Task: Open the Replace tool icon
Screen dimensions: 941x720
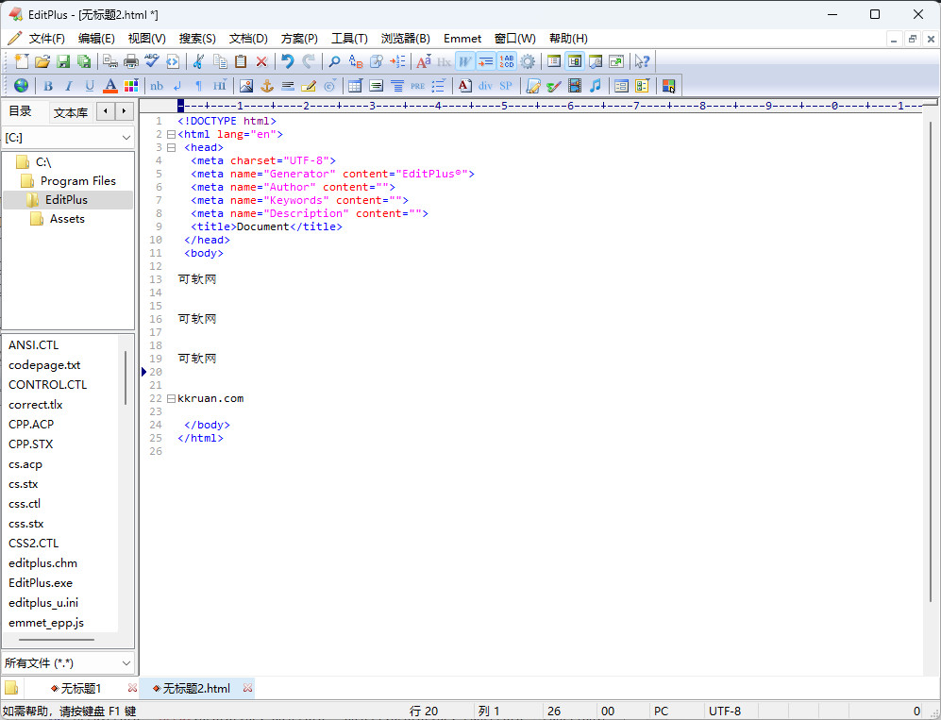Action: pos(355,61)
